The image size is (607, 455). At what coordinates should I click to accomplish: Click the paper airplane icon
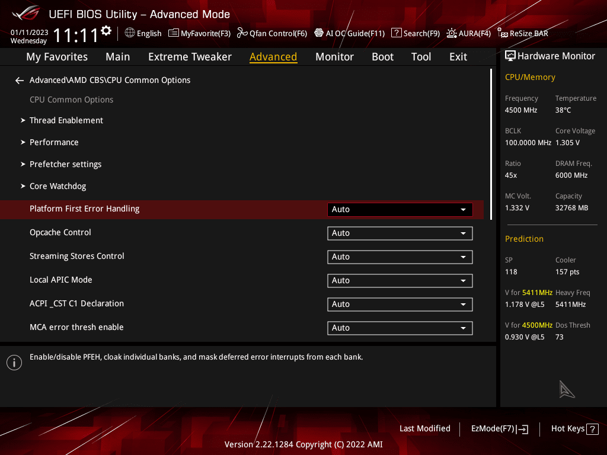tap(566, 389)
